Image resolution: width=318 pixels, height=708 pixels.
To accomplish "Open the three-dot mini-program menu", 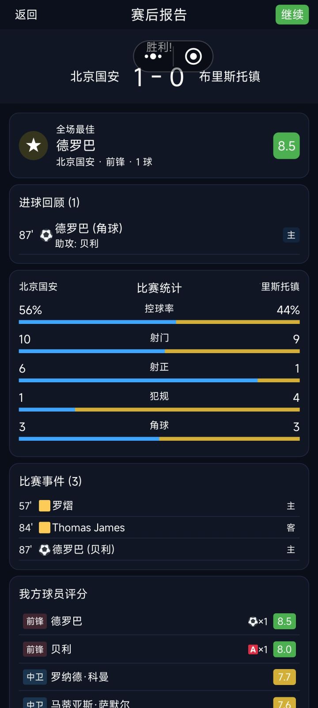I will [x=153, y=56].
